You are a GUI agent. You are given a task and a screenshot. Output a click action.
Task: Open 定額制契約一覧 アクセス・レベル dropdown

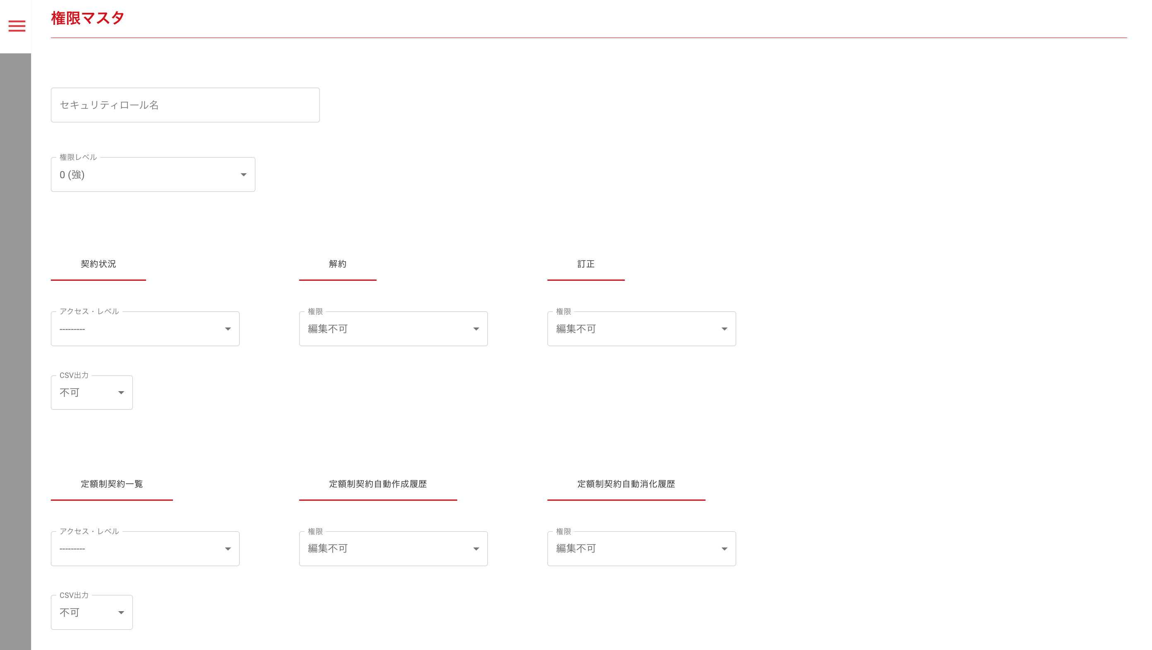(145, 549)
